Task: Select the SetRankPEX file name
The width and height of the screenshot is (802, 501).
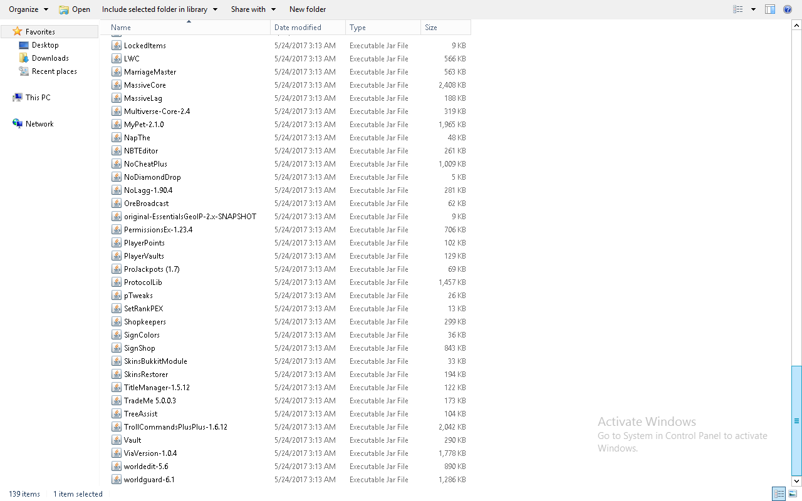Action: pyautogui.click(x=143, y=309)
